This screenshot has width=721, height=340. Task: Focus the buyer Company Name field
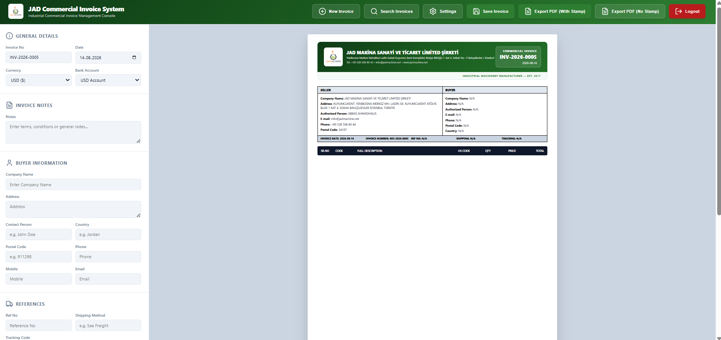(x=73, y=184)
